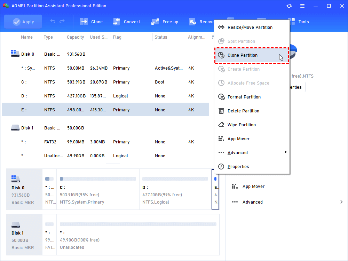Click the Delete Partition trash icon

(x=221, y=111)
